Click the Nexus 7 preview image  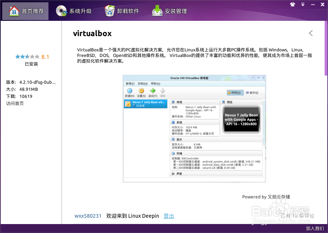(241, 119)
